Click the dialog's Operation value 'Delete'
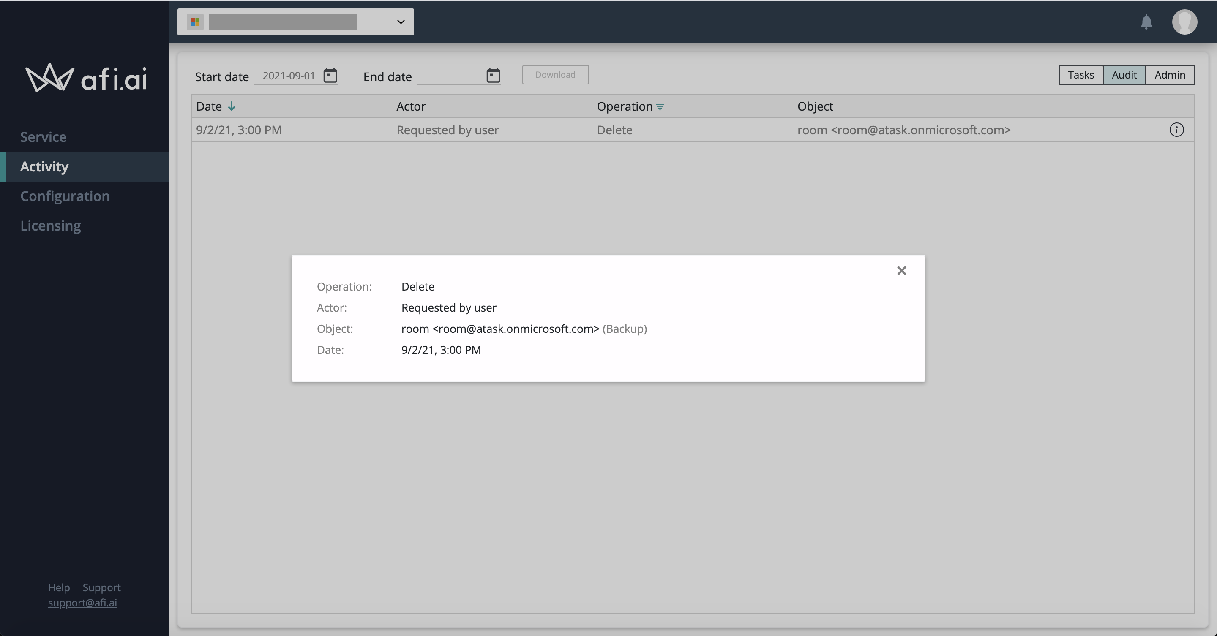 tap(417, 287)
